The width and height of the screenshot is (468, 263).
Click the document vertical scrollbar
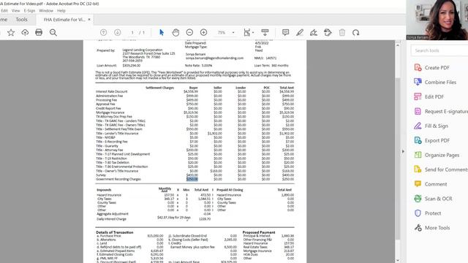coord(398,158)
